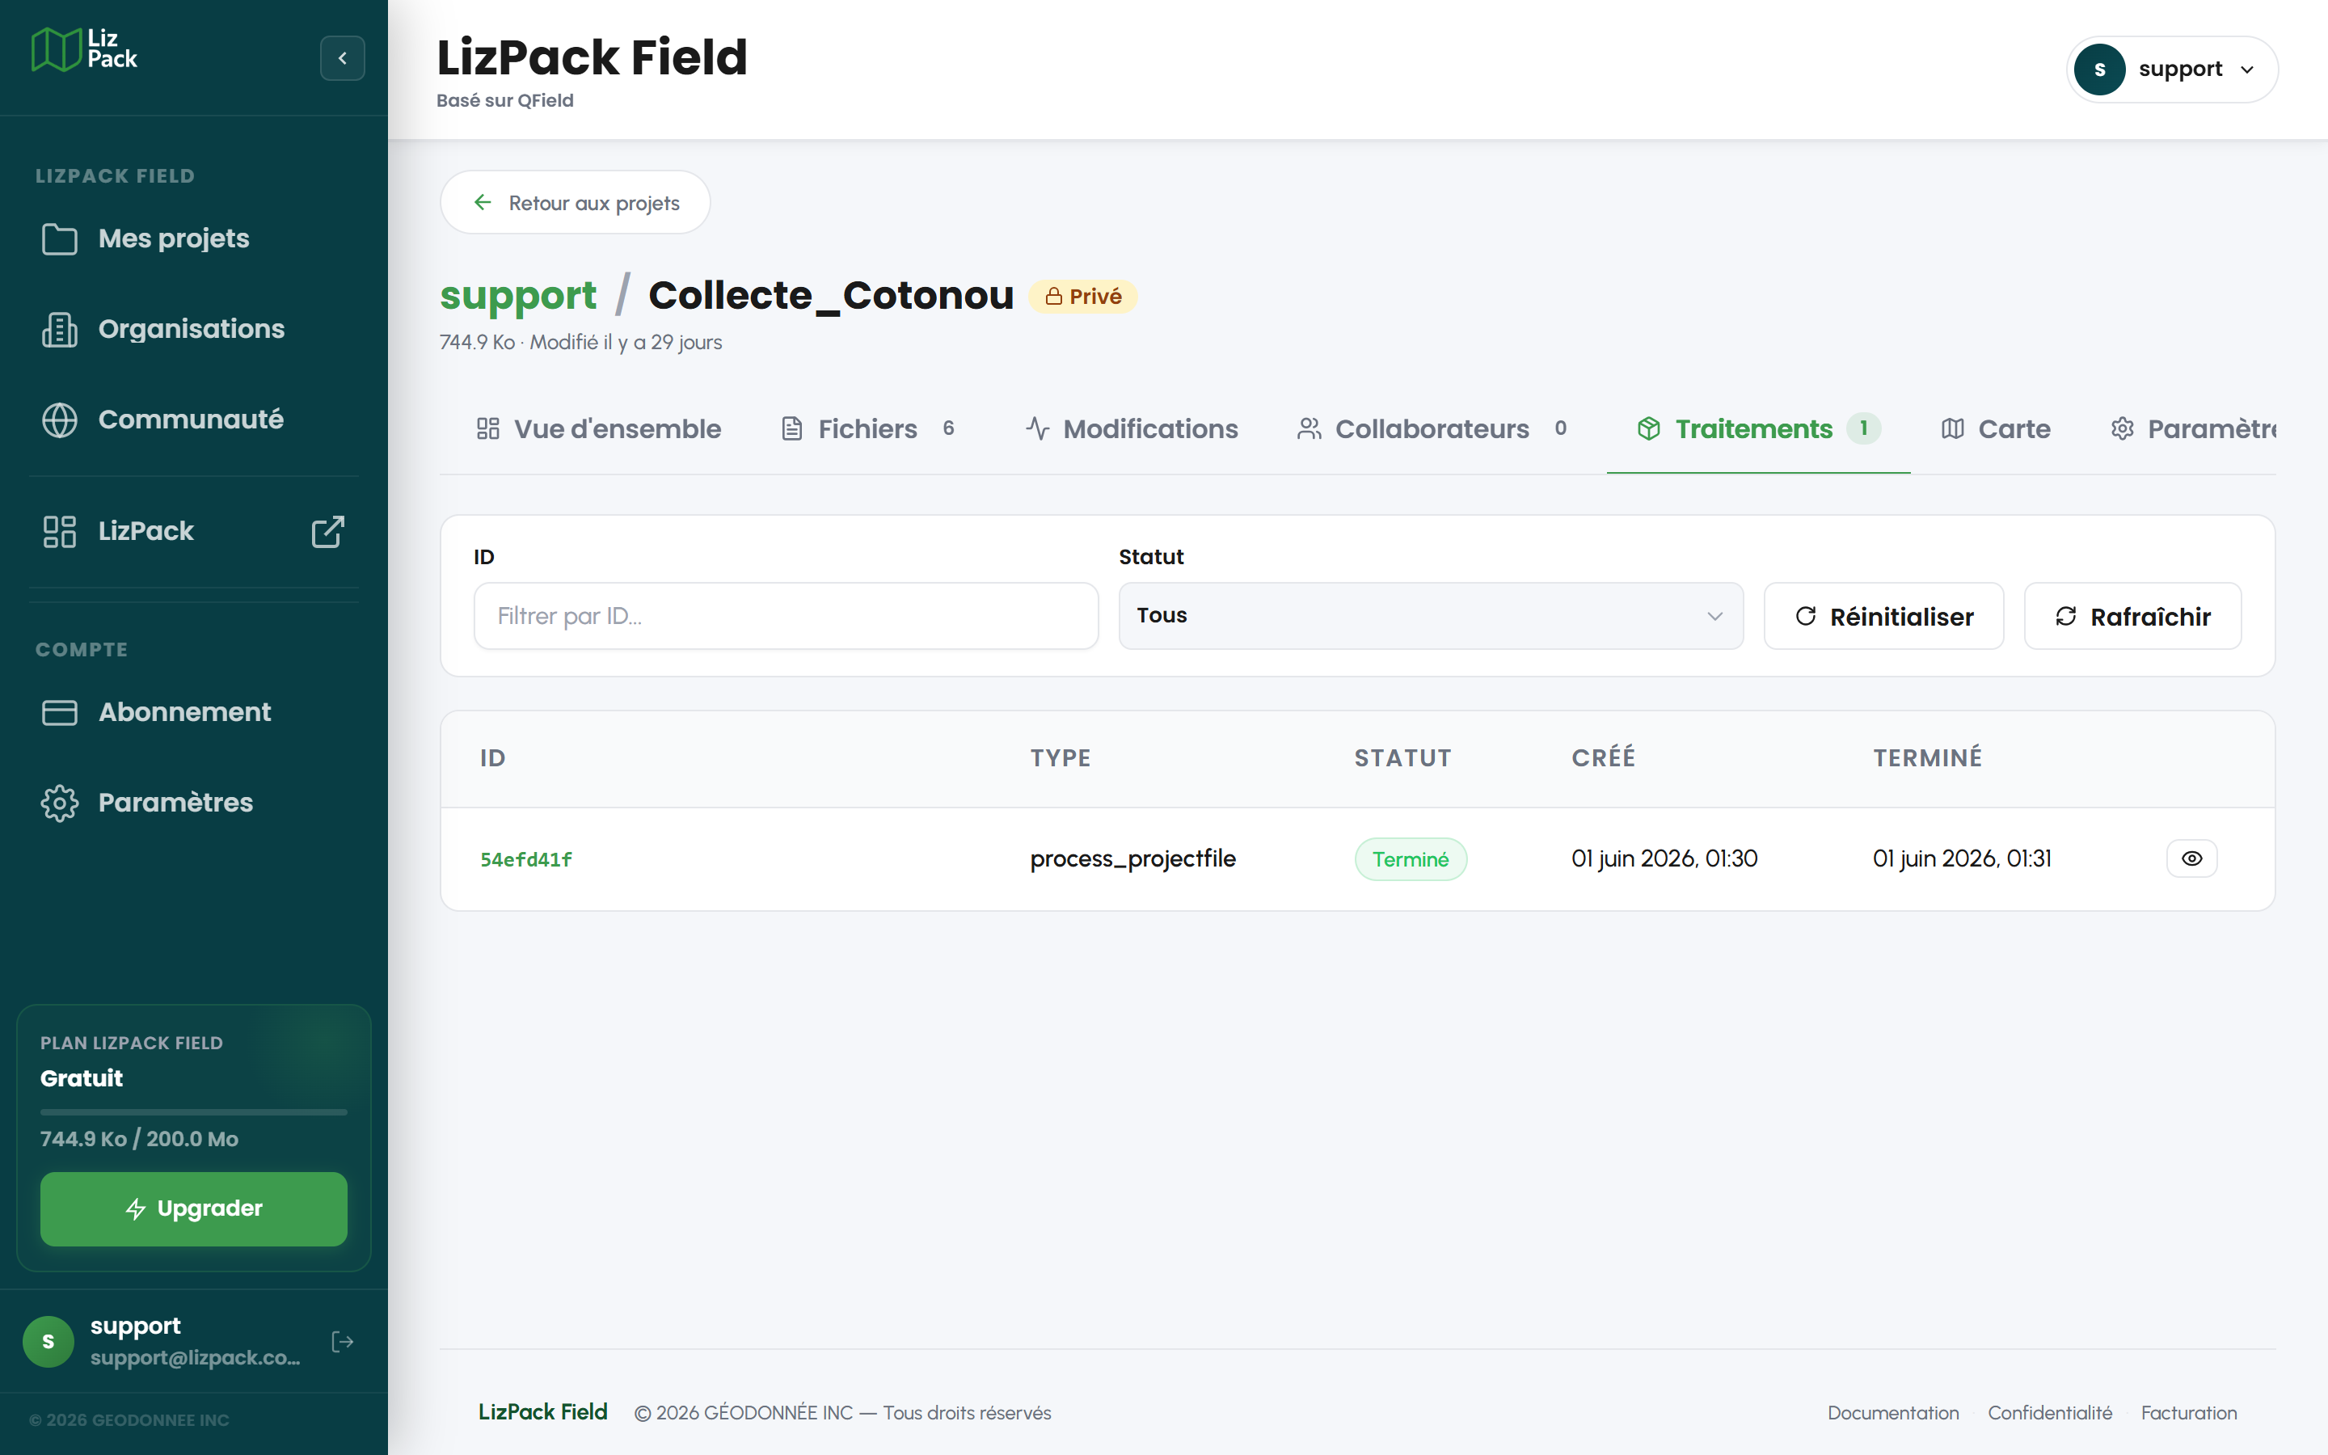Open the Statut dropdown showing Tous
The width and height of the screenshot is (2328, 1455).
pyautogui.click(x=1431, y=616)
